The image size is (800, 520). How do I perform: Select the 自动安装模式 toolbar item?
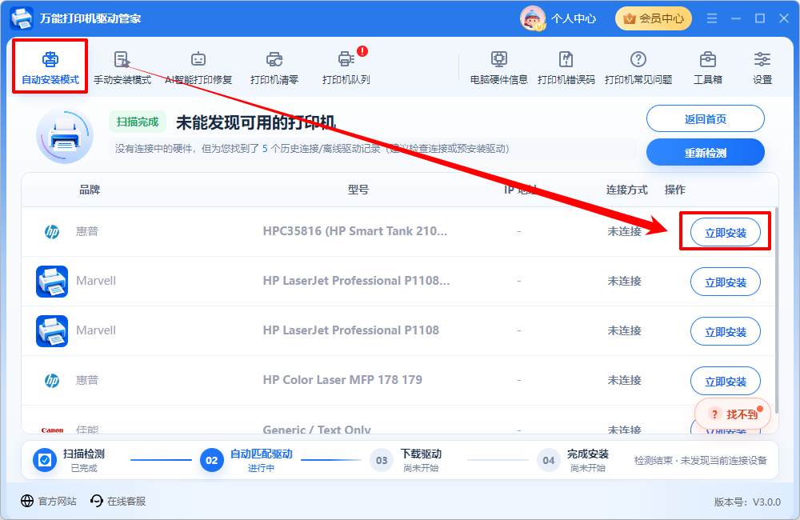[x=50, y=67]
